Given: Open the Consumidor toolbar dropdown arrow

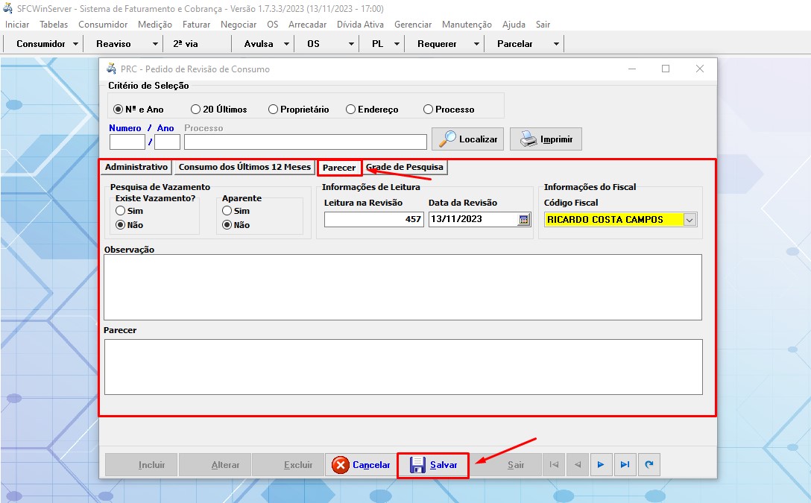Looking at the screenshot, I should tap(75, 44).
